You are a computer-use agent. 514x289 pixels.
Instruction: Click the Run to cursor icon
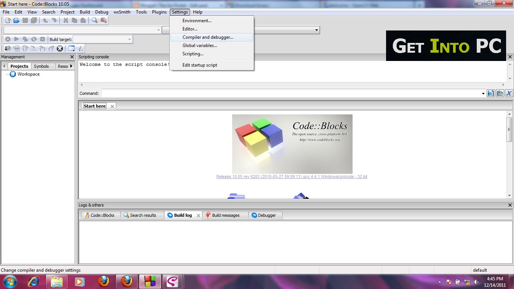click(x=17, y=49)
